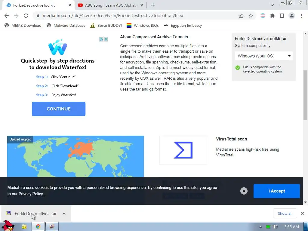Image resolution: width=308 pixels, height=231 pixels.
Task: Open the third pinned taskbar application
Action: [x=52, y=227]
